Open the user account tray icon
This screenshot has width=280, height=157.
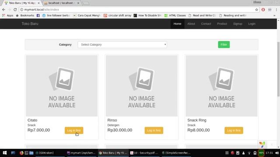click(243, 153)
